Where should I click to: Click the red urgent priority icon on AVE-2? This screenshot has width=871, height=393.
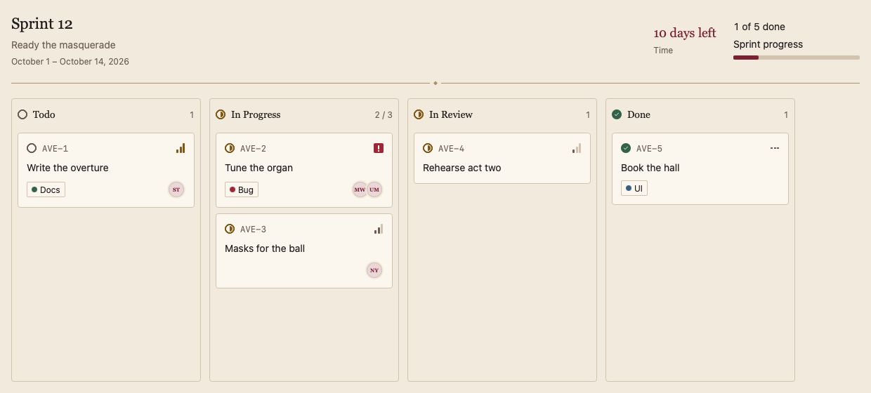click(x=379, y=148)
